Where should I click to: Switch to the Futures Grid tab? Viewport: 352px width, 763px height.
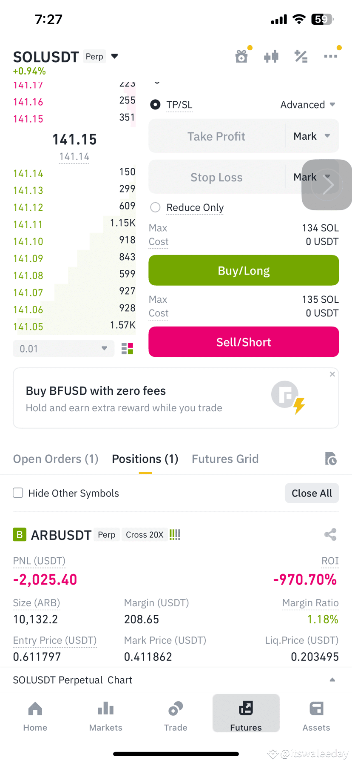[x=225, y=459]
